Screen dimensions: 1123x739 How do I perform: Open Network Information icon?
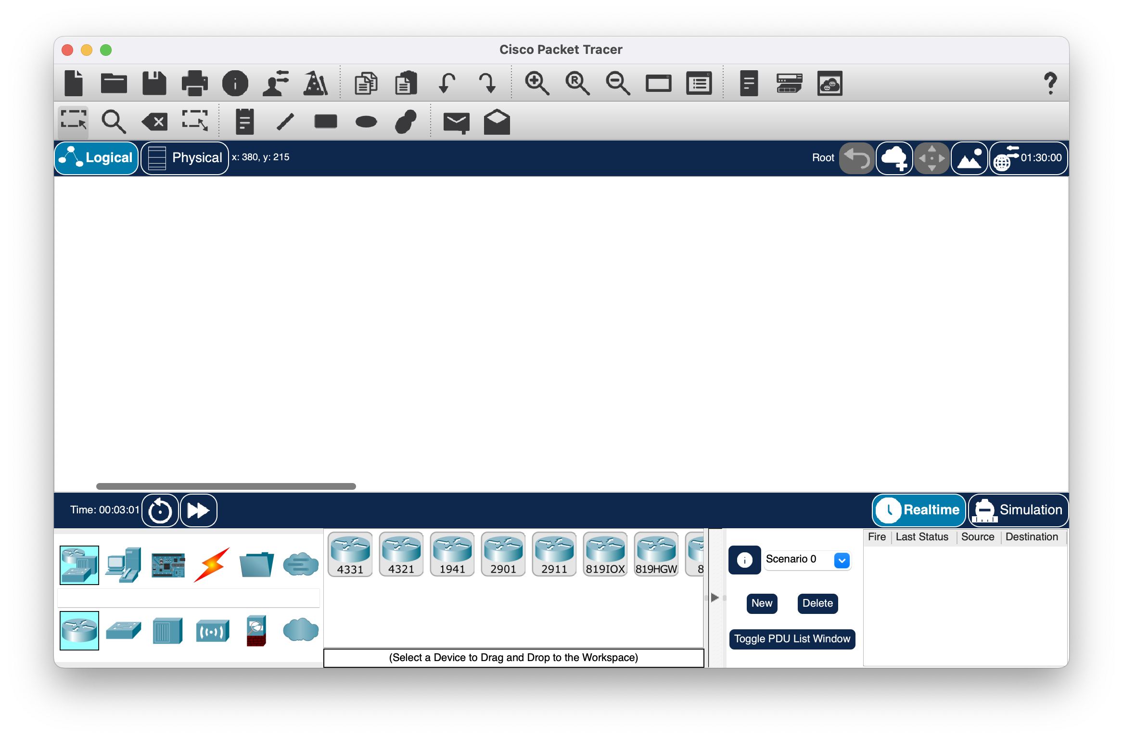click(235, 83)
